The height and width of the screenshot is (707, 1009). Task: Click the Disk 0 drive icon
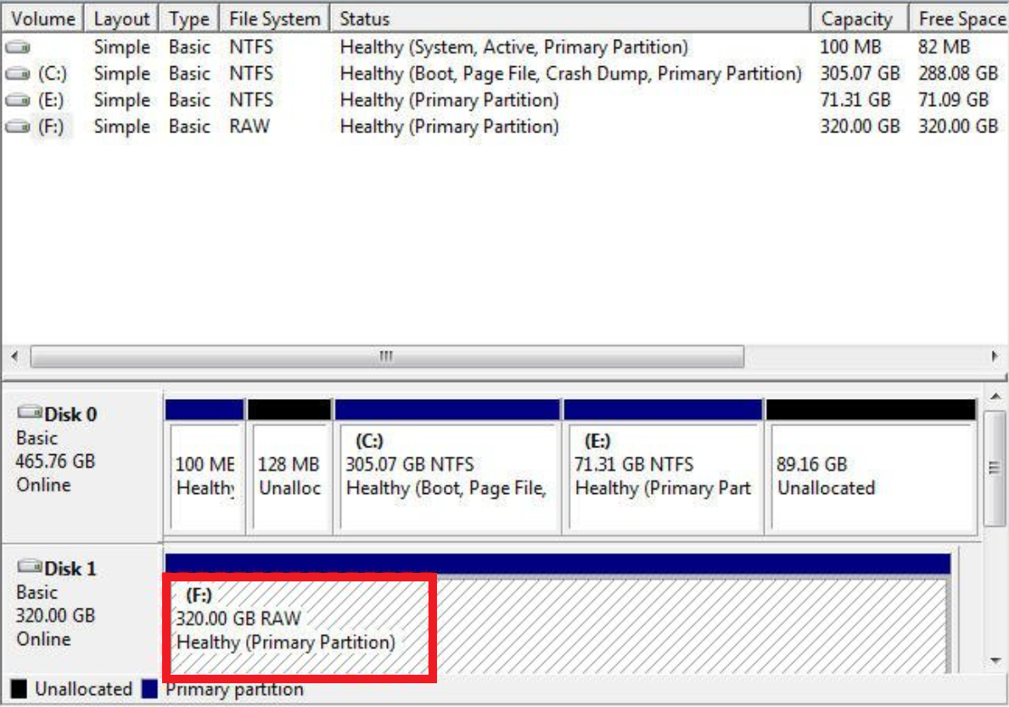pos(28,413)
